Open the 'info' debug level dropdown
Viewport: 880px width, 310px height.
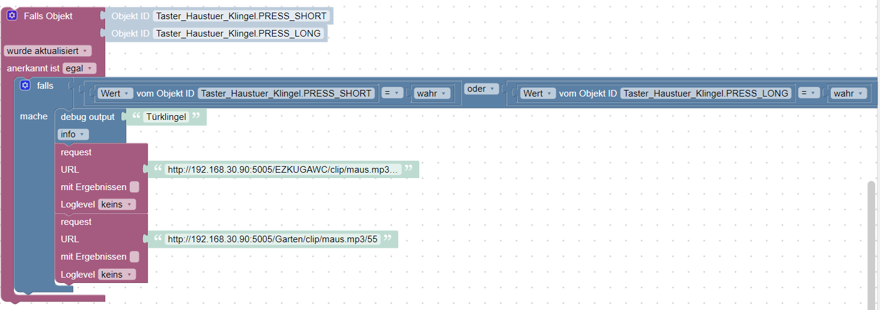[x=73, y=134]
